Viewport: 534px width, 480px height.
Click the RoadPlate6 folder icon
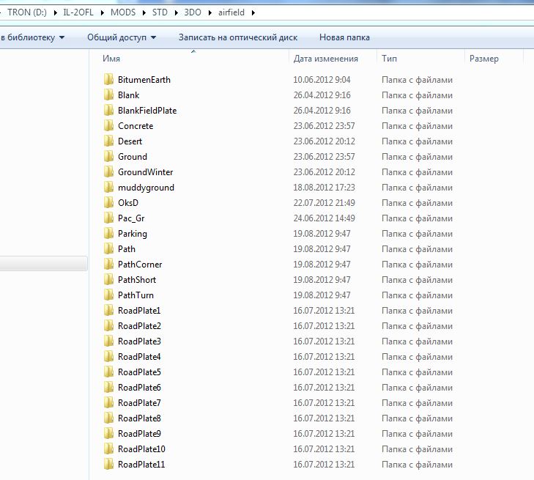pyautogui.click(x=108, y=388)
